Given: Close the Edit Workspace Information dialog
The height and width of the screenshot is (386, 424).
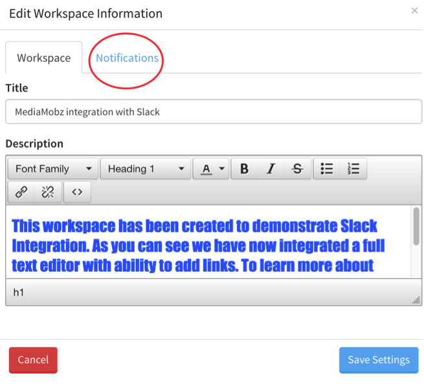Looking at the screenshot, I should click(x=414, y=10).
